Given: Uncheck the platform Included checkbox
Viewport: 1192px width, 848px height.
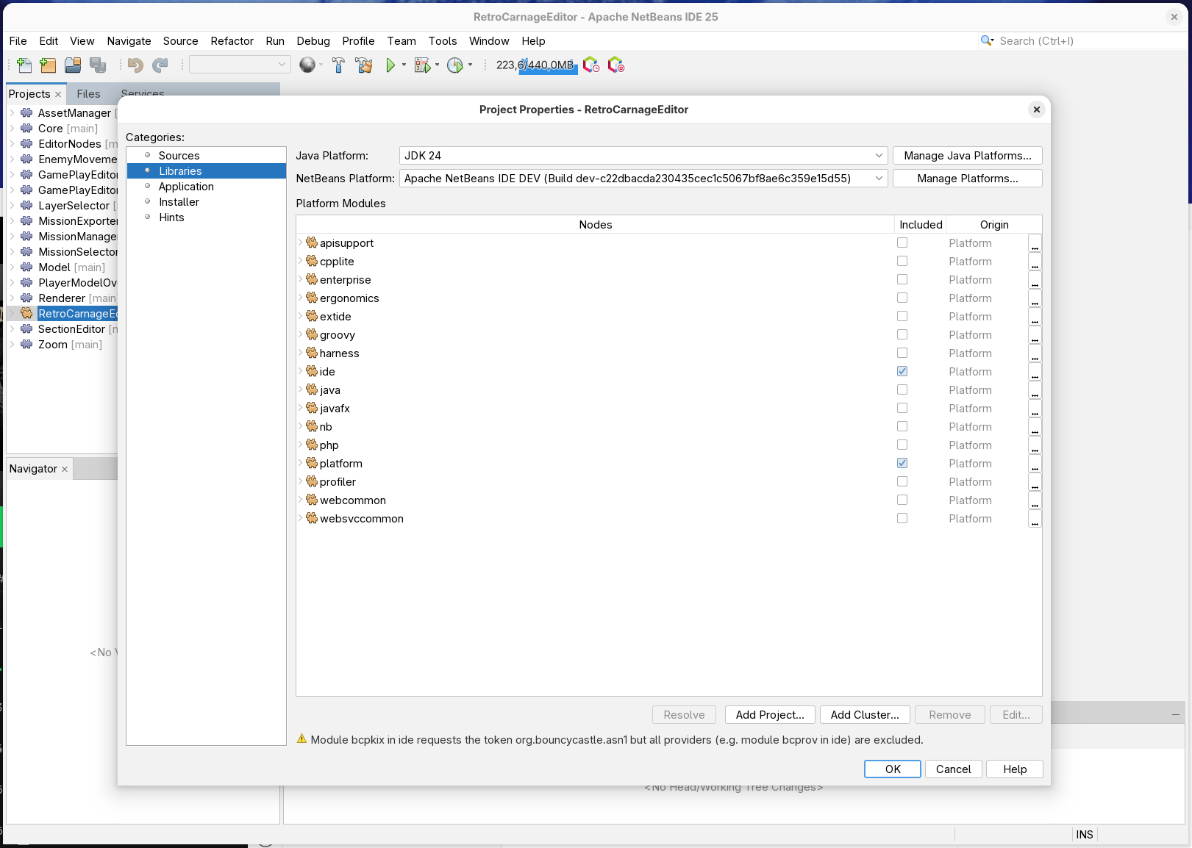Looking at the screenshot, I should pos(902,463).
